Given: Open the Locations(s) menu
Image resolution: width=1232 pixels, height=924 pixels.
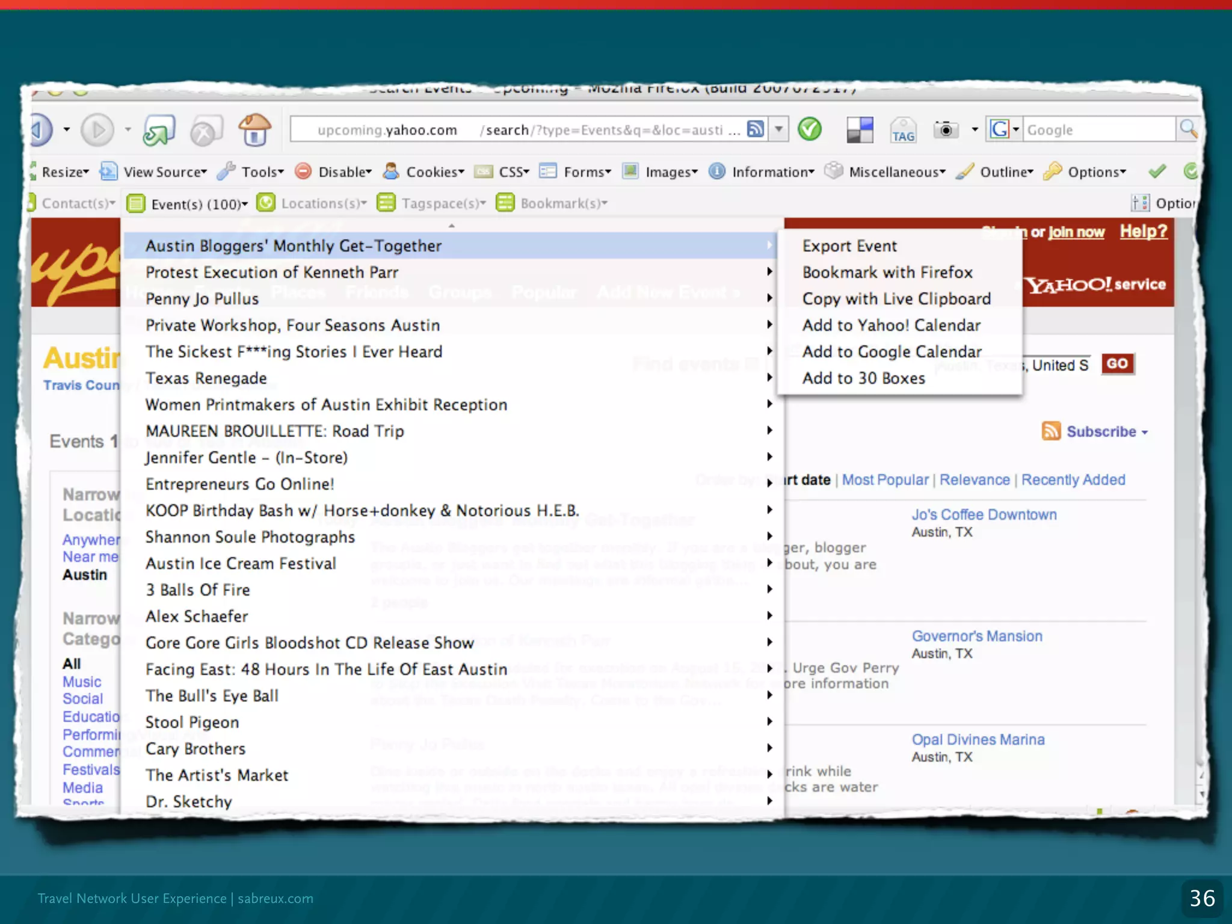Looking at the screenshot, I should tap(312, 203).
